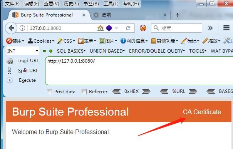Open the INT type dropdown
The width and height of the screenshot is (233, 149).
(x=23, y=51)
